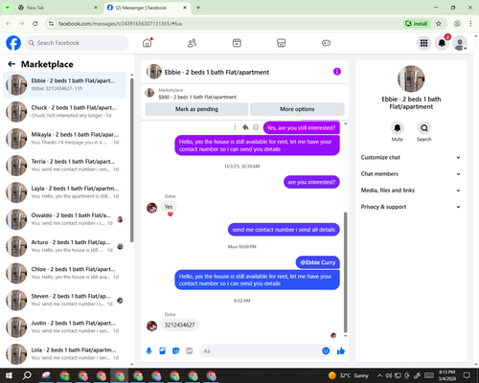Go back using the Marketplace back arrow
This screenshot has width=479, height=383.
click(x=11, y=64)
